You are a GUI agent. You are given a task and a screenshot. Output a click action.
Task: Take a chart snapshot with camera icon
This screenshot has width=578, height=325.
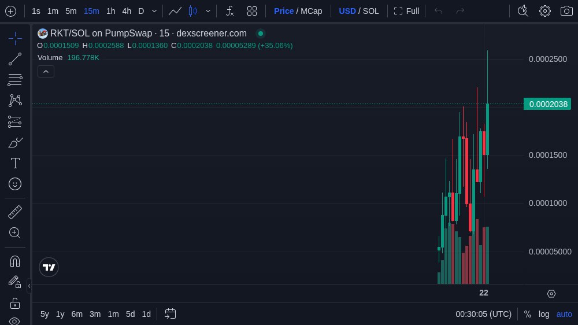[566, 11]
